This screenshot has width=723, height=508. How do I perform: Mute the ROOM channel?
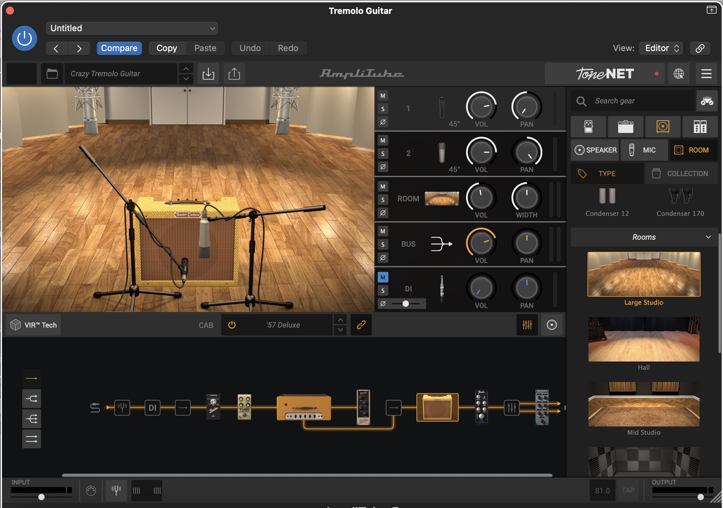click(x=383, y=186)
